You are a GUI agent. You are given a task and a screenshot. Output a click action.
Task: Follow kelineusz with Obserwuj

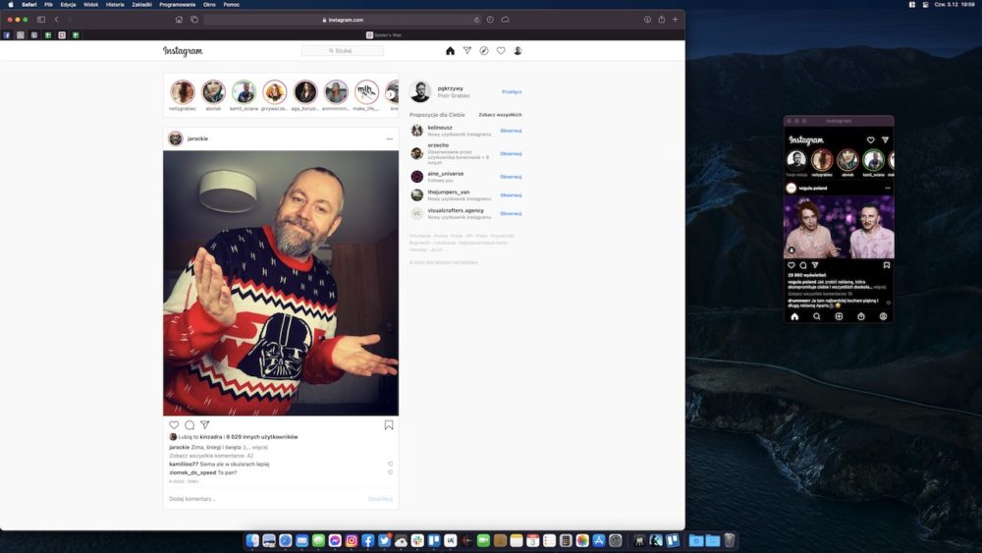pos(511,131)
